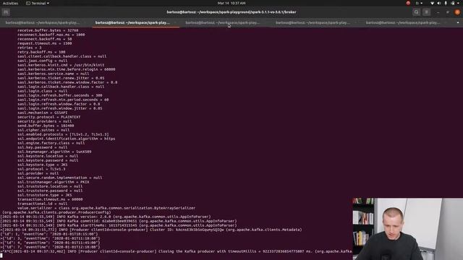Open a new terminal tab with the button
Viewport: 463px width, 260px height.
click(x=6, y=12)
